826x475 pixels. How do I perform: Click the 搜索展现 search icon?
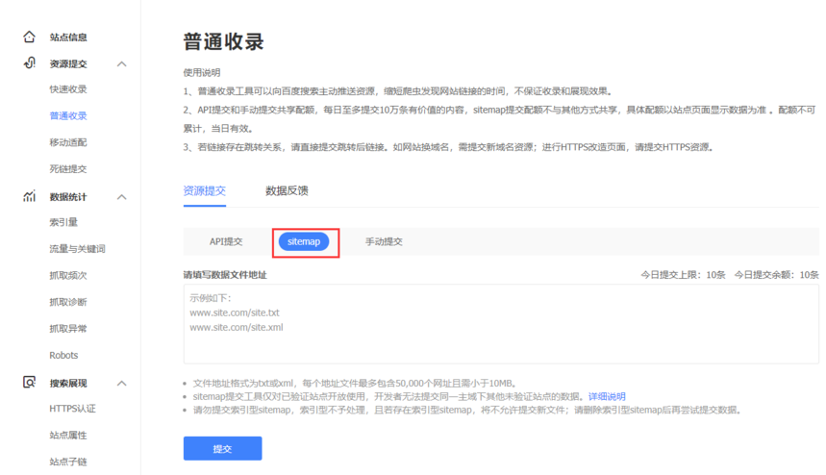coord(30,383)
